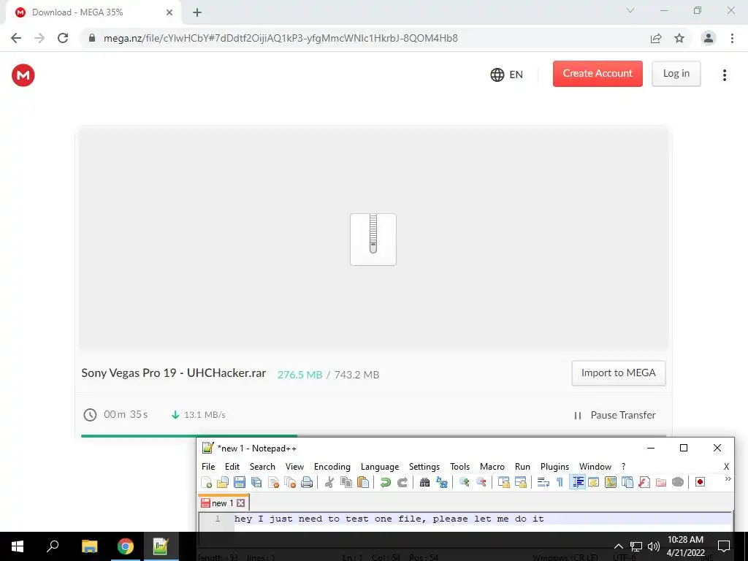748x561 pixels.
Task: Toggle Word wrap in Notepad++ toolbar
Action: click(x=543, y=482)
